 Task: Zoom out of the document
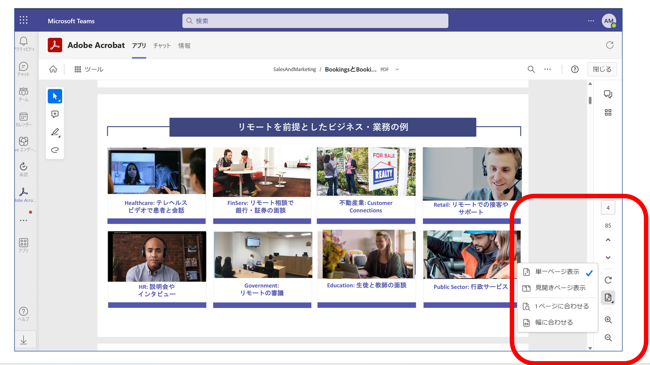point(608,338)
